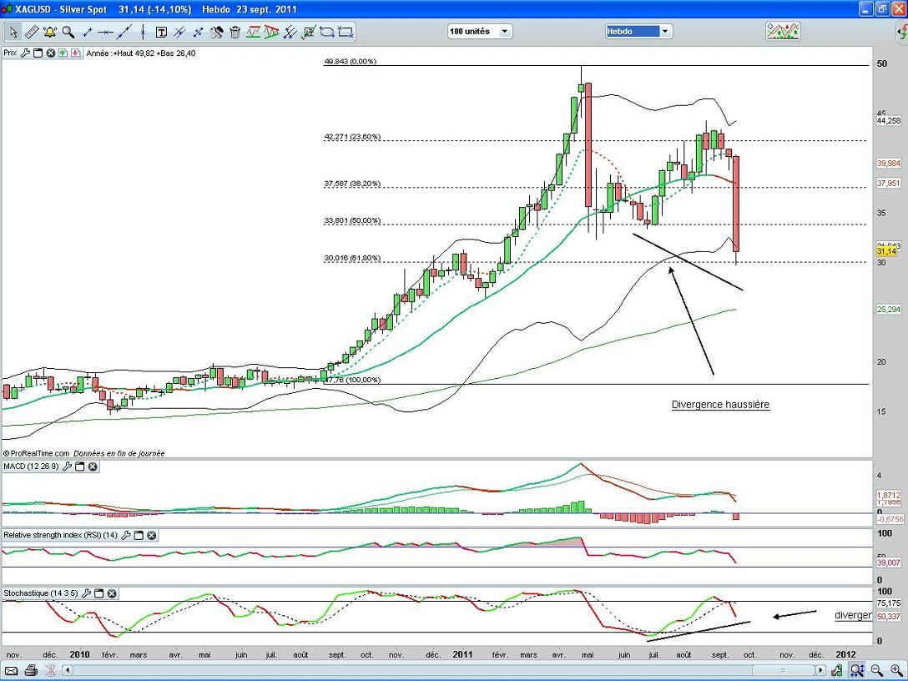Expand the 100 unités dropdown
This screenshot has height=681, width=908.
480,32
